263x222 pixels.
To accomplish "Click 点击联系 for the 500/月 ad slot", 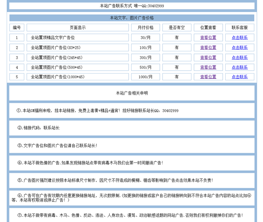I will click(x=240, y=67).
